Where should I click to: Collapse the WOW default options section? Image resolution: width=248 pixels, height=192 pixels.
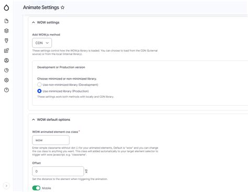[33, 120]
